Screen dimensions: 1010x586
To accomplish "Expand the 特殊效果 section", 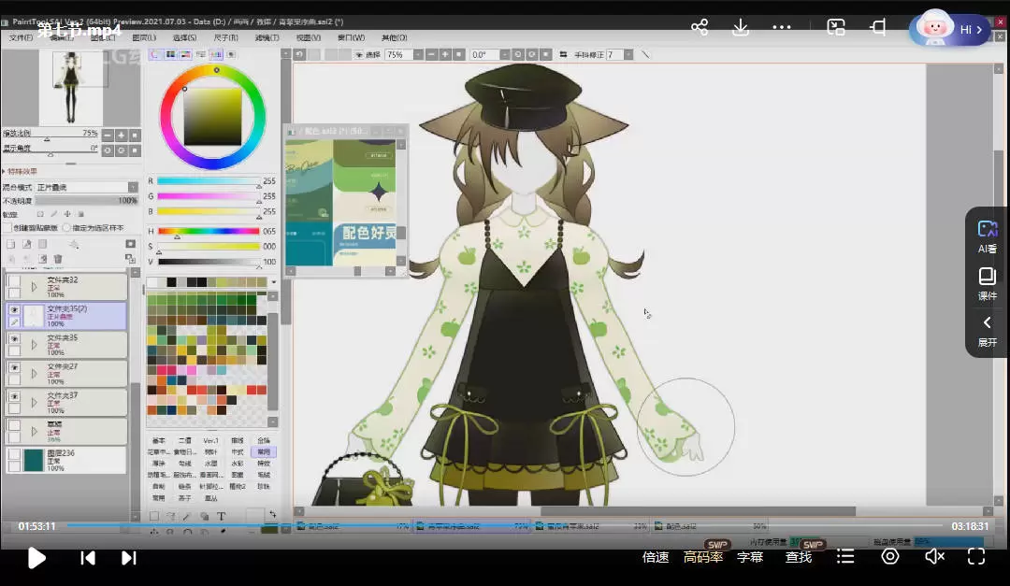I will 20,171.
